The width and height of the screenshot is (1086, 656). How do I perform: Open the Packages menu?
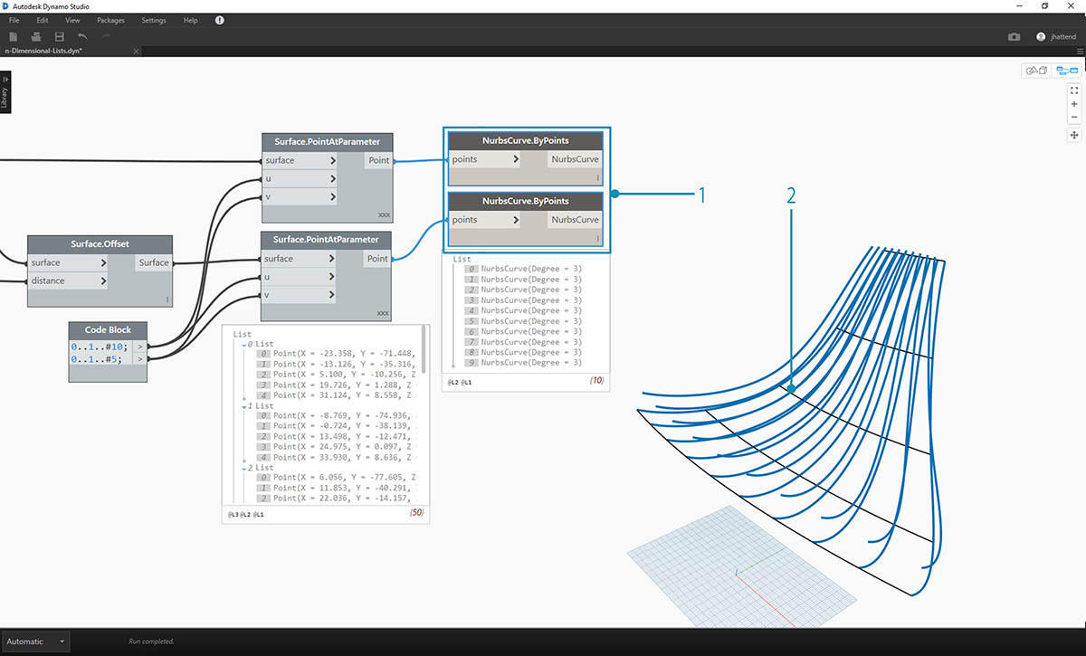click(110, 20)
